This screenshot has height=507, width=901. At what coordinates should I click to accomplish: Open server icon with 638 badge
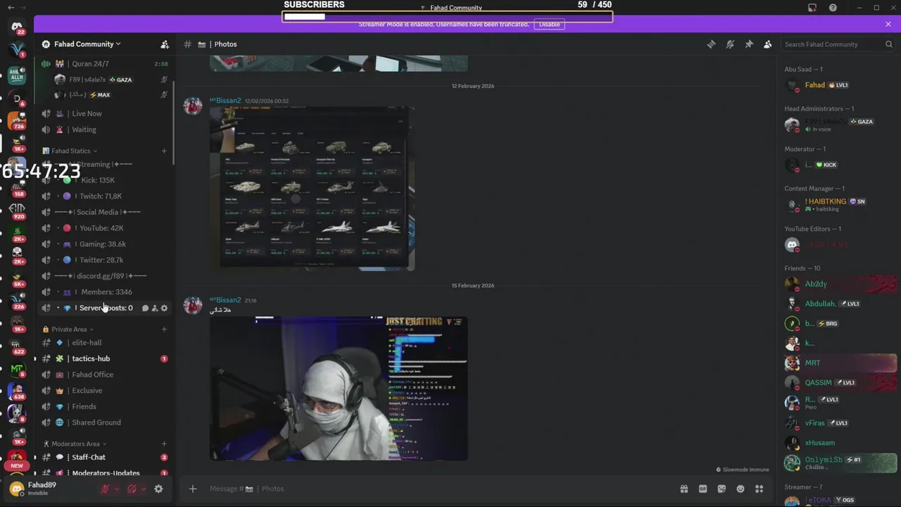point(17,390)
